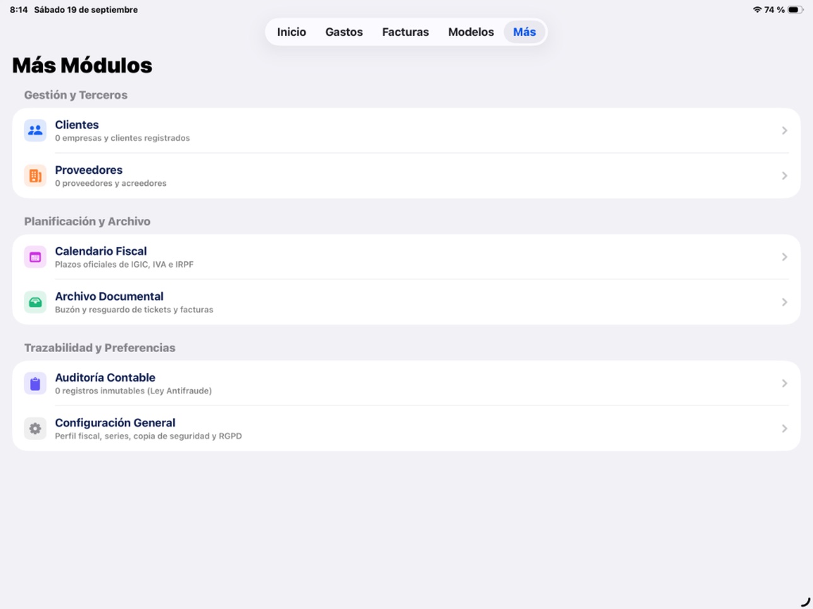The width and height of the screenshot is (813, 609).
Task: Go to the Gastos tab
Action: click(344, 32)
